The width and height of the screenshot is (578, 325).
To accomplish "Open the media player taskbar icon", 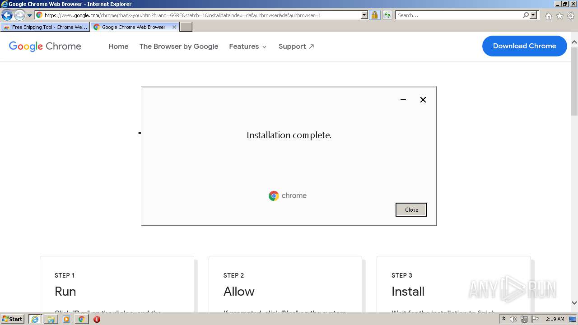I will 66,319.
